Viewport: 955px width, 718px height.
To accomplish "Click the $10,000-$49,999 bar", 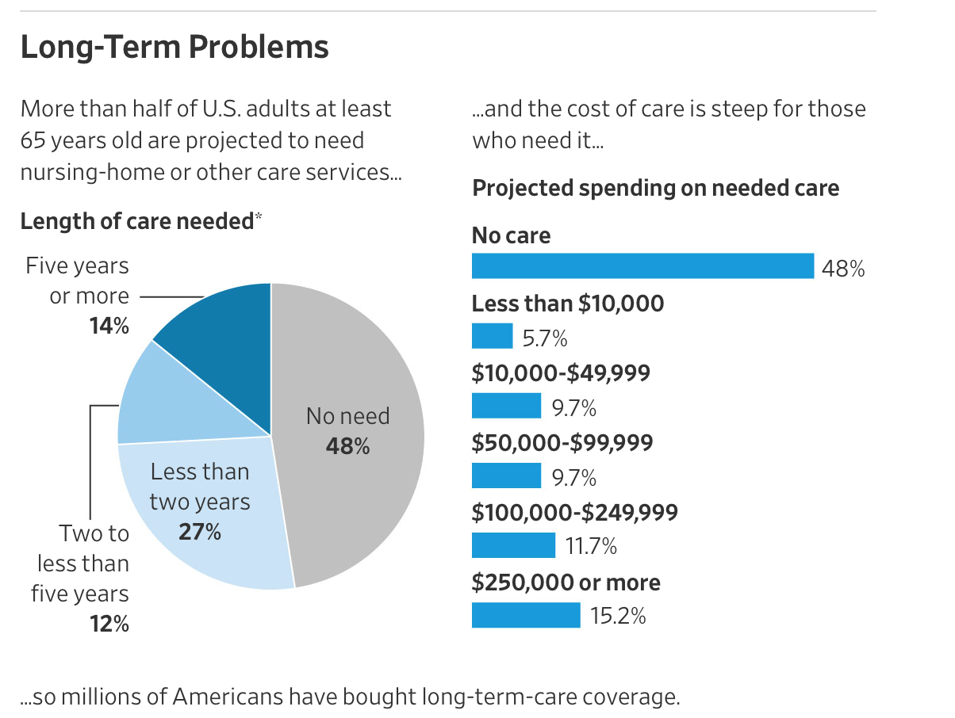I will click(506, 406).
